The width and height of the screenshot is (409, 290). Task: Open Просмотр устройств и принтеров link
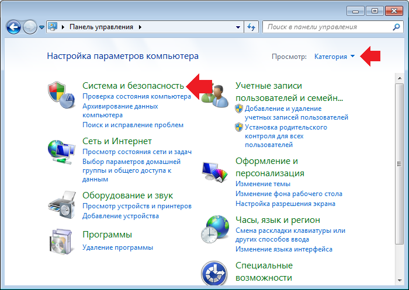[137, 206]
